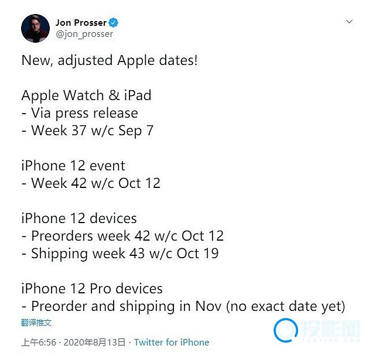The height and width of the screenshot is (356, 373).
Task: Open the @jon_prosser handle link
Action: point(84,34)
